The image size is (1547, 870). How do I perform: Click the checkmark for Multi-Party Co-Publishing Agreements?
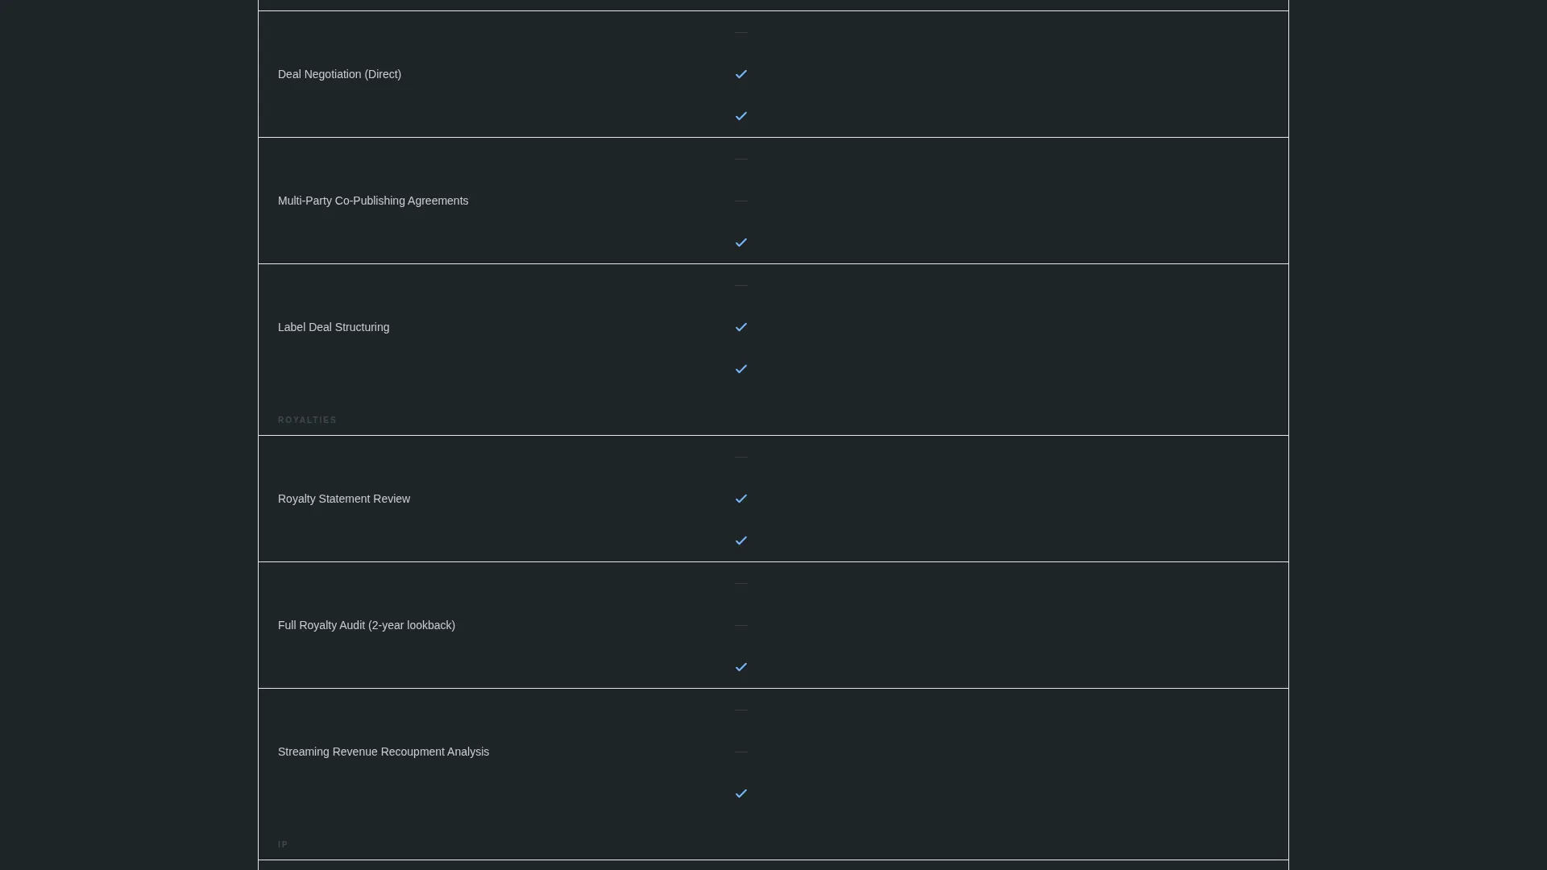click(741, 242)
